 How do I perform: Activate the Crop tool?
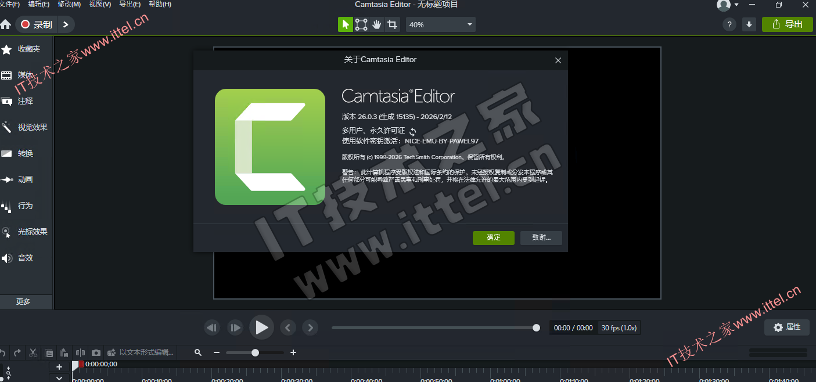tap(393, 24)
